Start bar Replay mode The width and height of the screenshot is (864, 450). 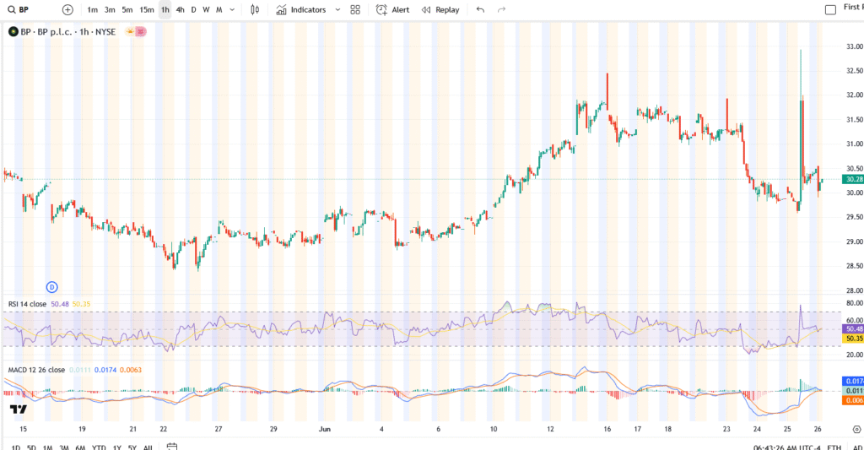pos(440,10)
